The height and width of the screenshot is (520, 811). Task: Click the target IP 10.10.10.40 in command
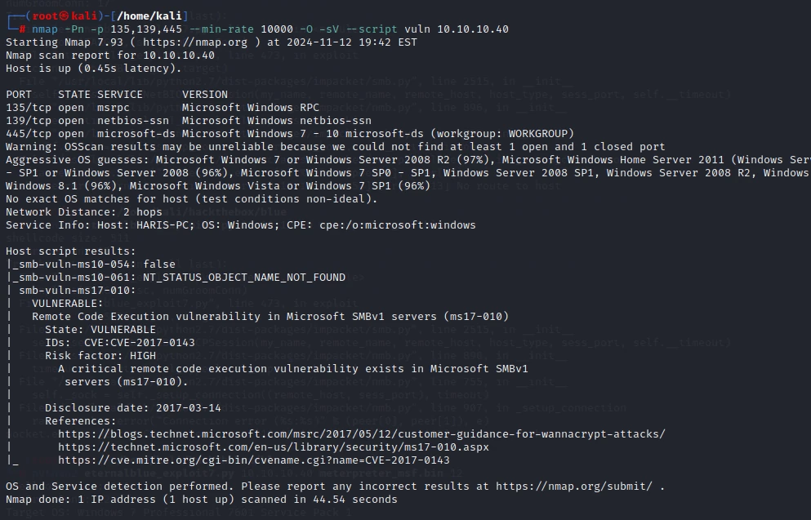[473, 29]
